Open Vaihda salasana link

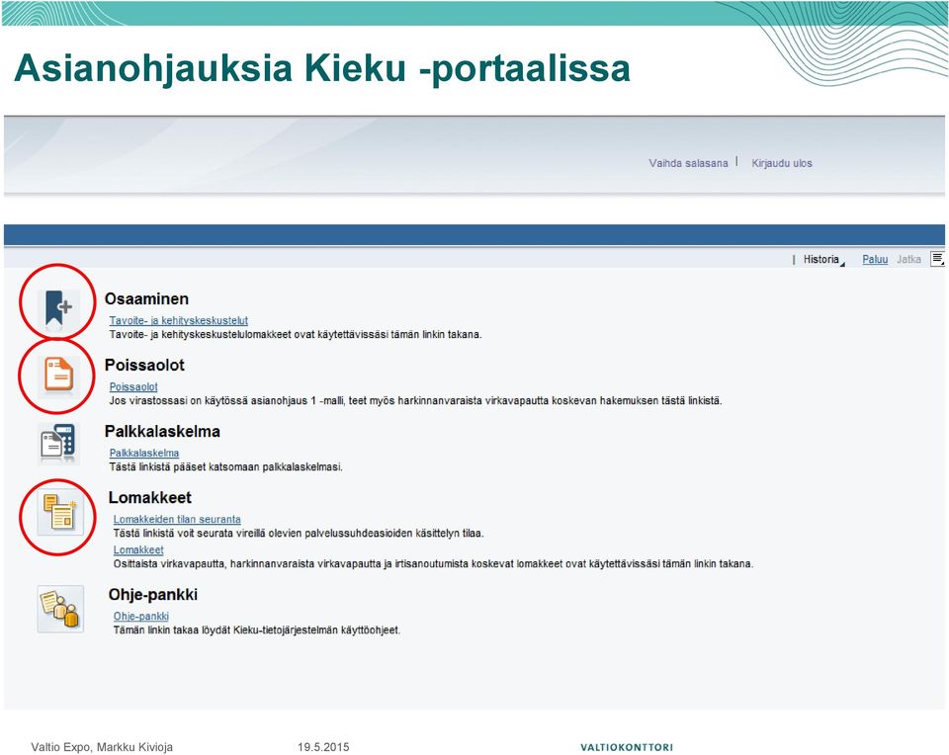coord(688,163)
